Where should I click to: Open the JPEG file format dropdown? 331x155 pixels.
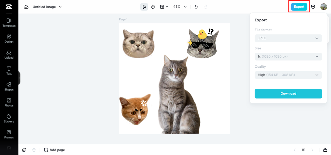[288, 38]
